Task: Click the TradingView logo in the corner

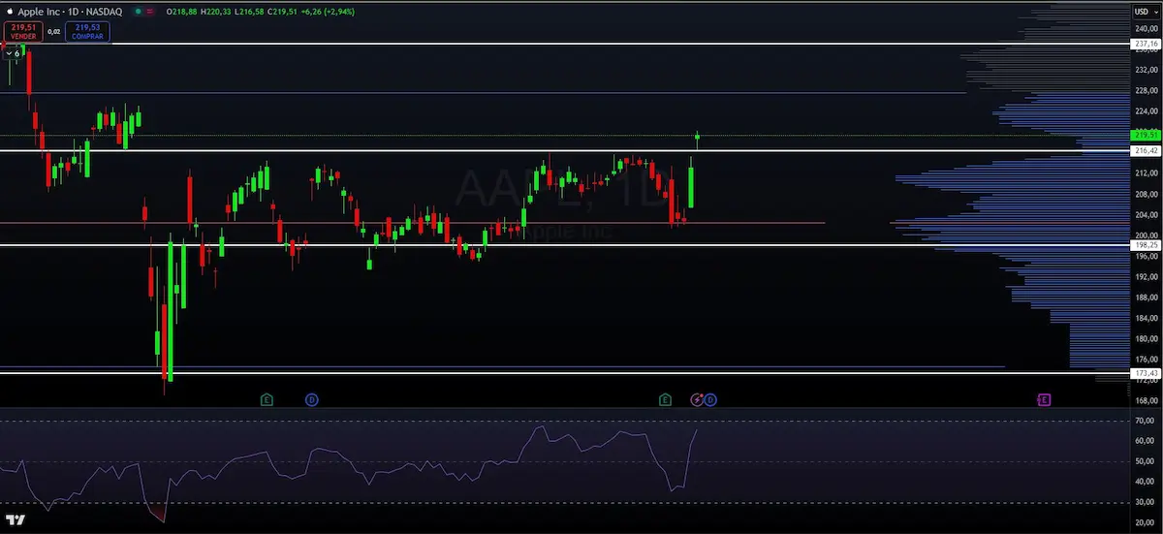Action: (x=15, y=520)
